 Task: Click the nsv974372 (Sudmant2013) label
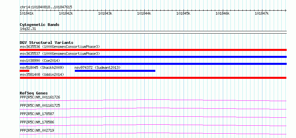coord(97,68)
